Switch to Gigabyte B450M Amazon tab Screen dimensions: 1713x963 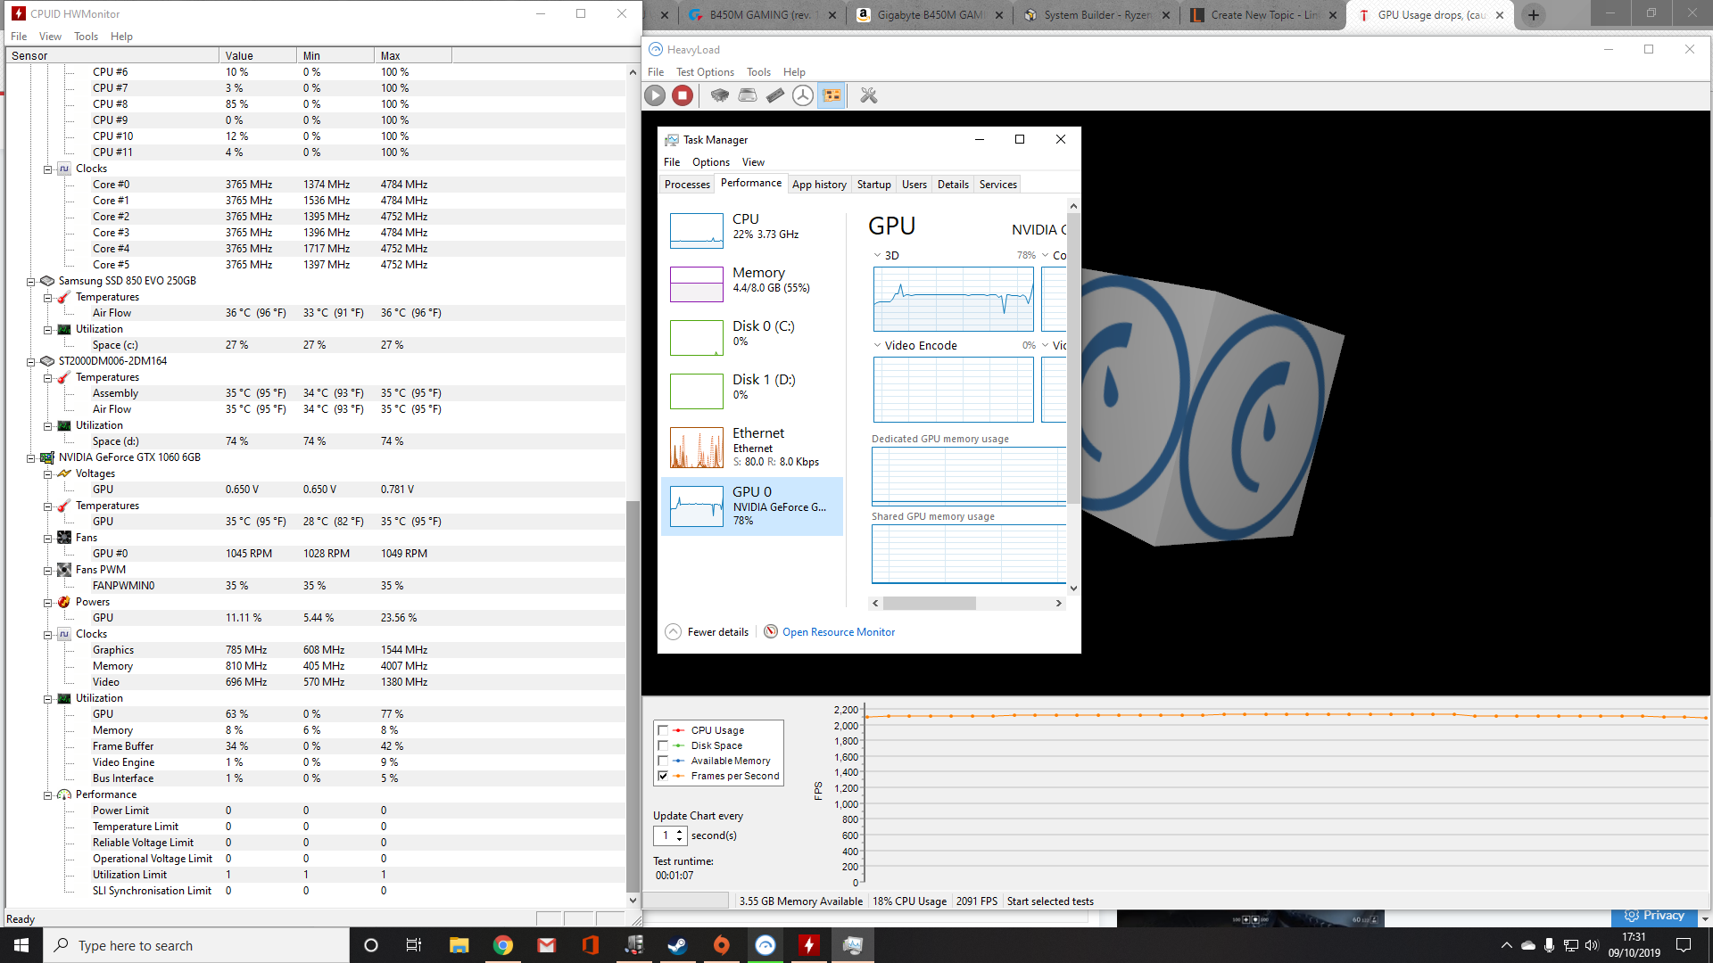929,15
